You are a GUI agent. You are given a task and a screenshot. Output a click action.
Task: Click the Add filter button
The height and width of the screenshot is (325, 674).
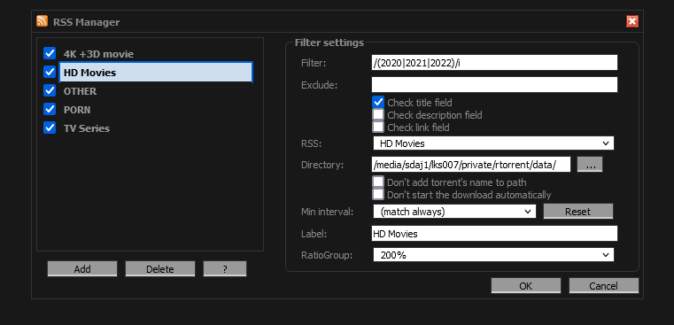(82, 269)
